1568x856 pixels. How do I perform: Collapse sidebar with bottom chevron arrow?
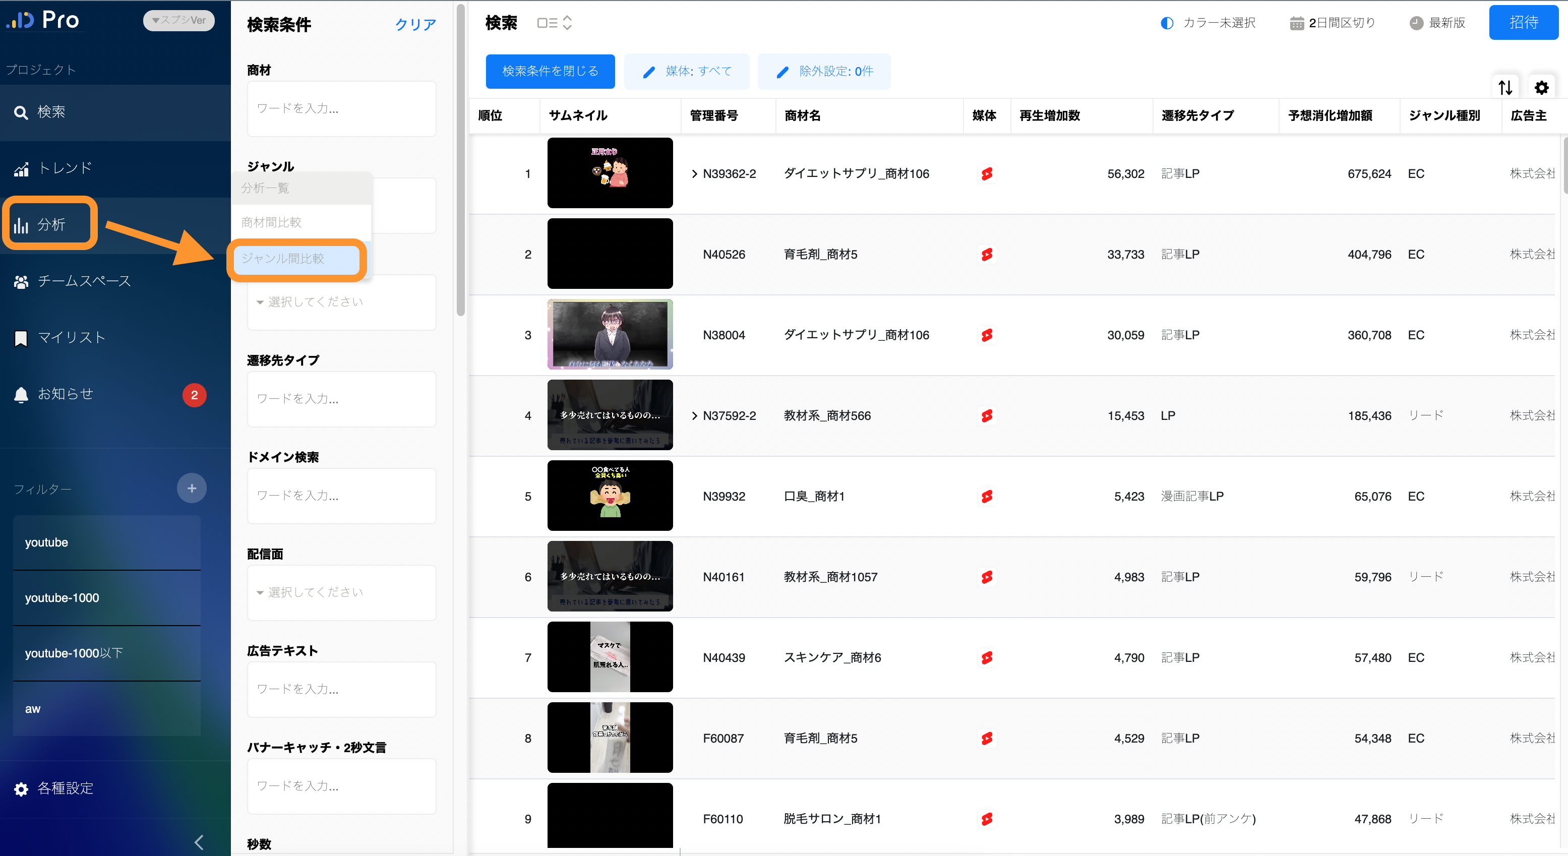point(199,842)
